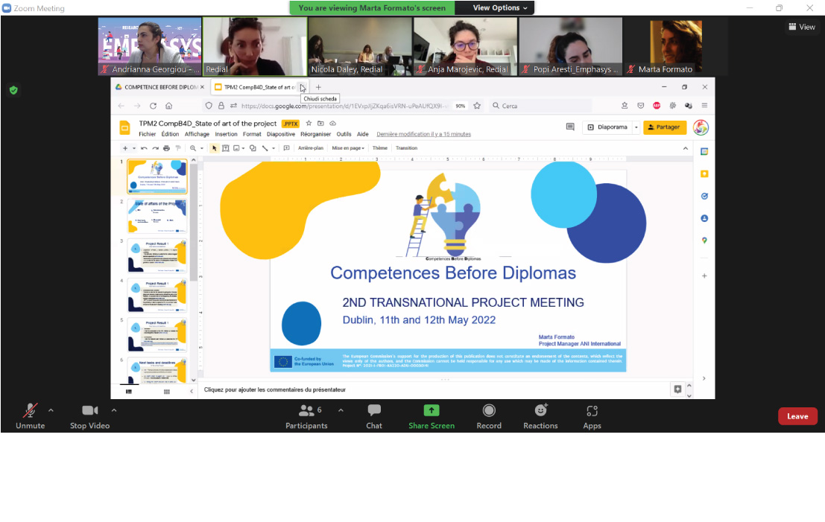
Task: Click the Cerca search field
Action: [541, 106]
